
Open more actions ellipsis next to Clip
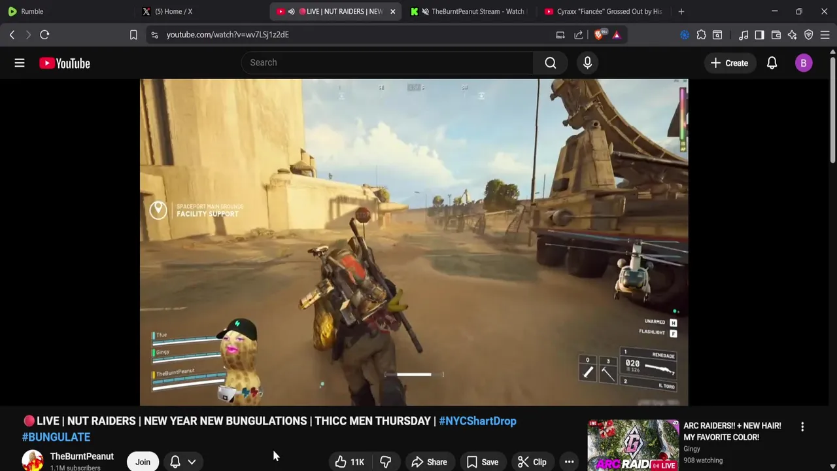pos(569,462)
